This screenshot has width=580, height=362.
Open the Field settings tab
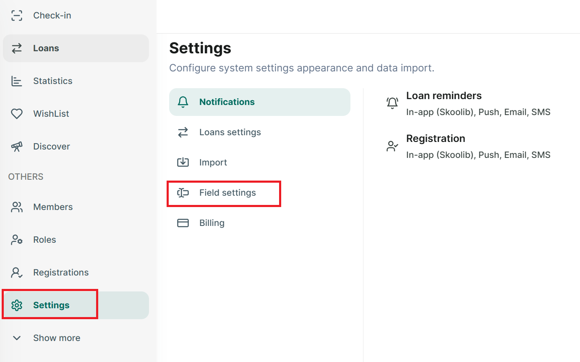click(260, 193)
